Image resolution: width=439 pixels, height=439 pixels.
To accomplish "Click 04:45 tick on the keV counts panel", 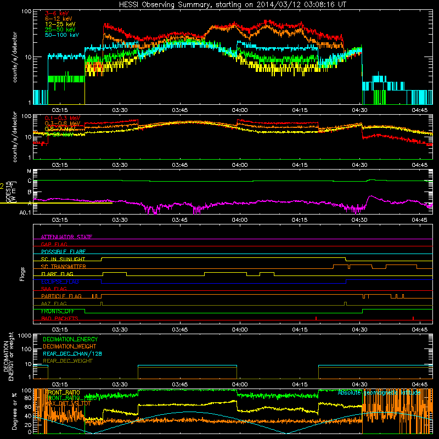I will coord(419,110).
